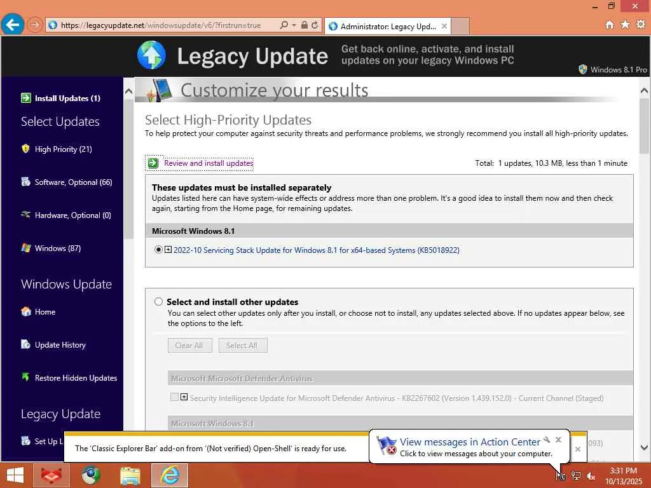
Task: Click the wrench icon in Action Center balloon
Action: click(547, 440)
